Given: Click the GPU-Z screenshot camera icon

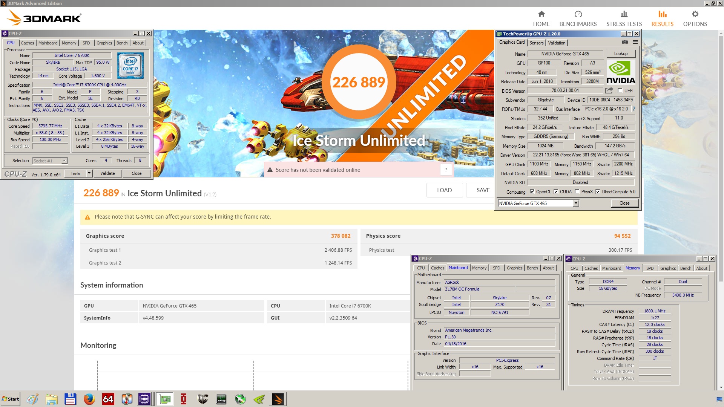Looking at the screenshot, I should (x=625, y=42).
